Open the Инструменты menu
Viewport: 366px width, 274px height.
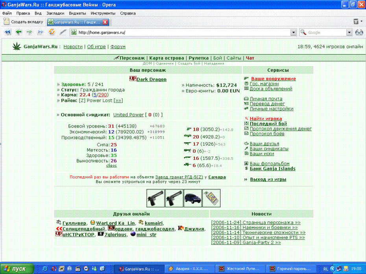[103, 13]
